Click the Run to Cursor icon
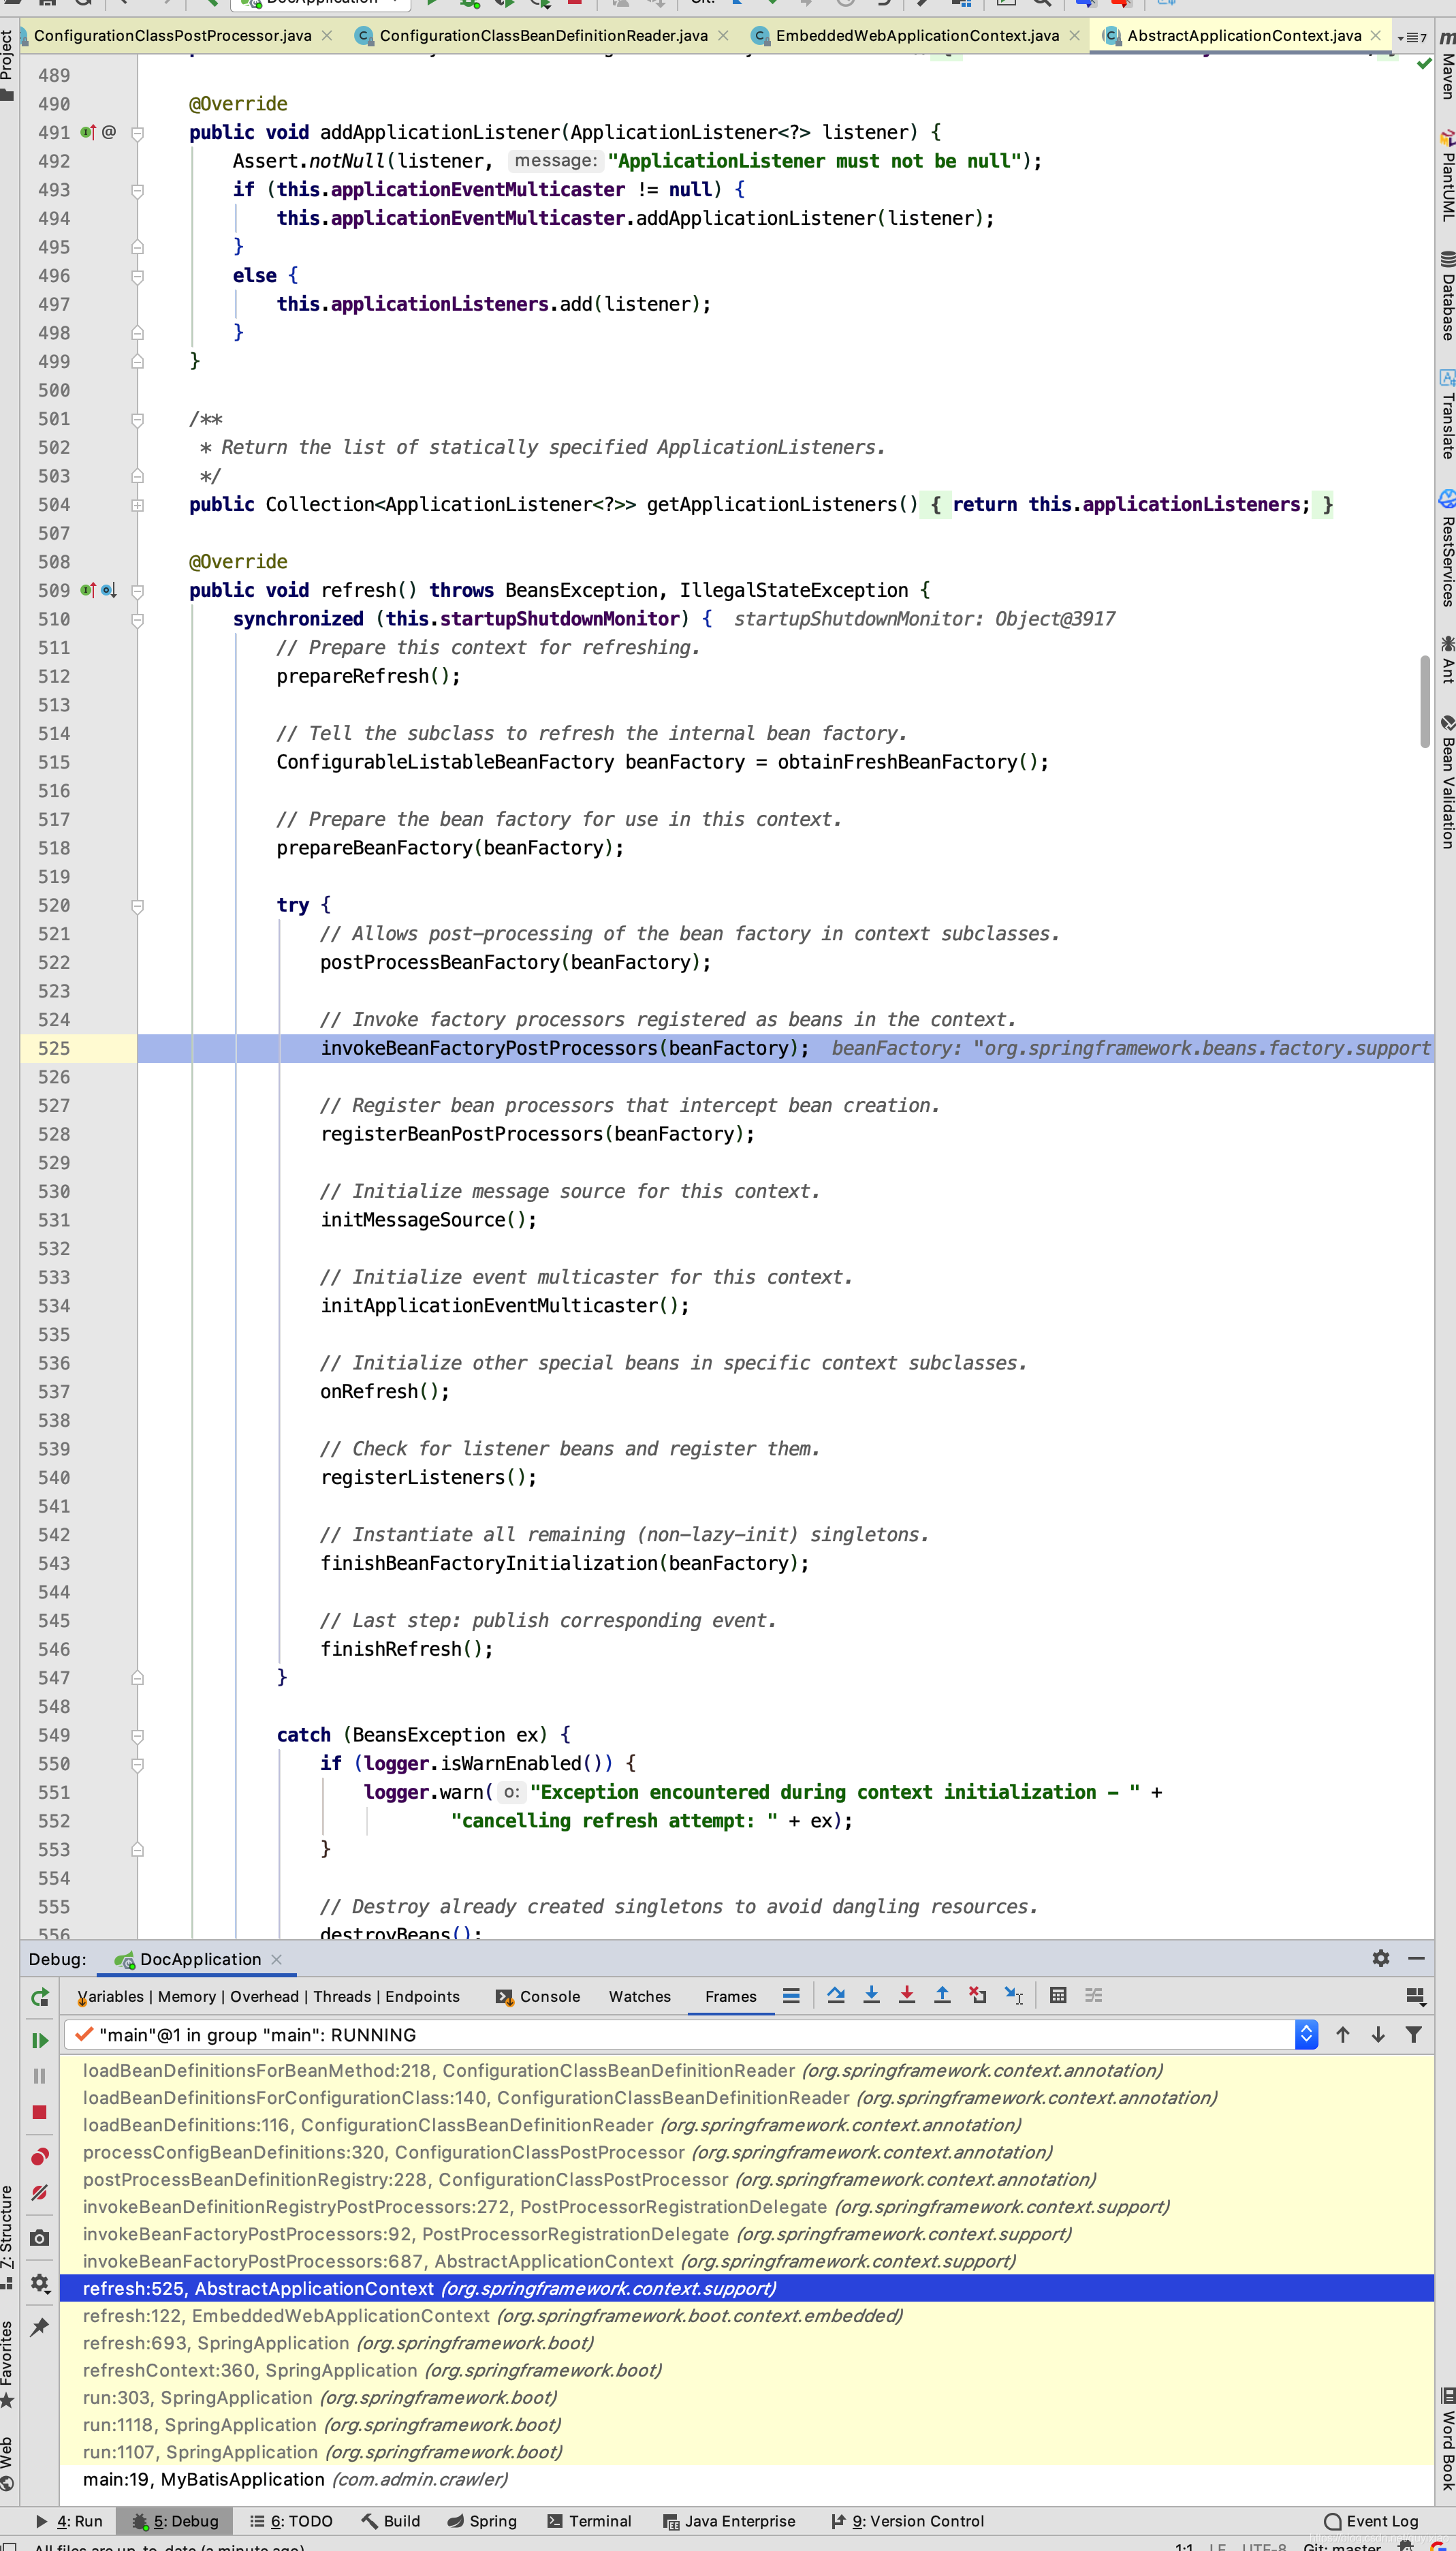Screen dimensions: 1456x2551 click(1013, 1996)
